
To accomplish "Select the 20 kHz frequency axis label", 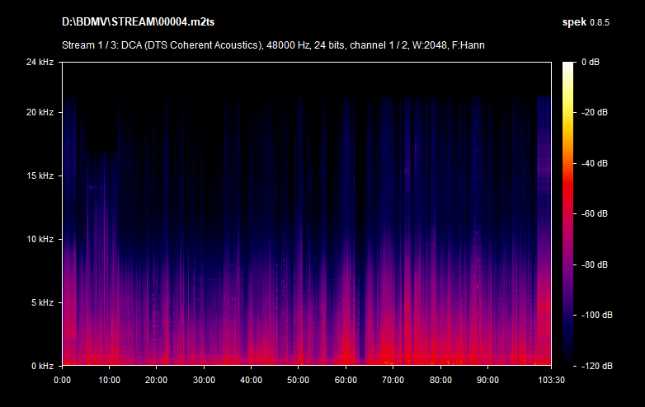I will click(x=40, y=112).
